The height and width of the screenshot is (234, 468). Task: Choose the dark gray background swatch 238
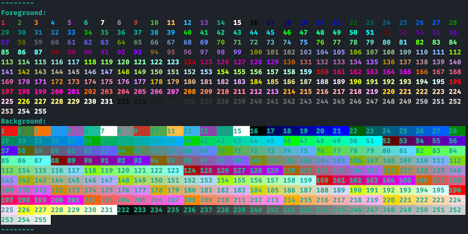(x=225, y=210)
